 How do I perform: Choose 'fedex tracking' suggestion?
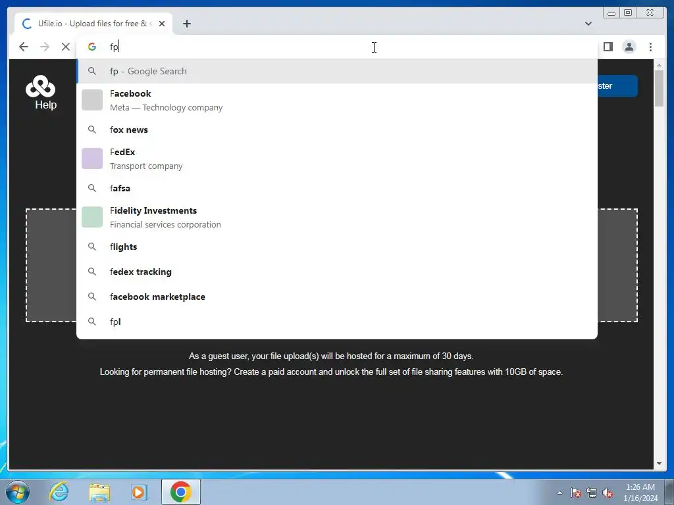(337, 272)
